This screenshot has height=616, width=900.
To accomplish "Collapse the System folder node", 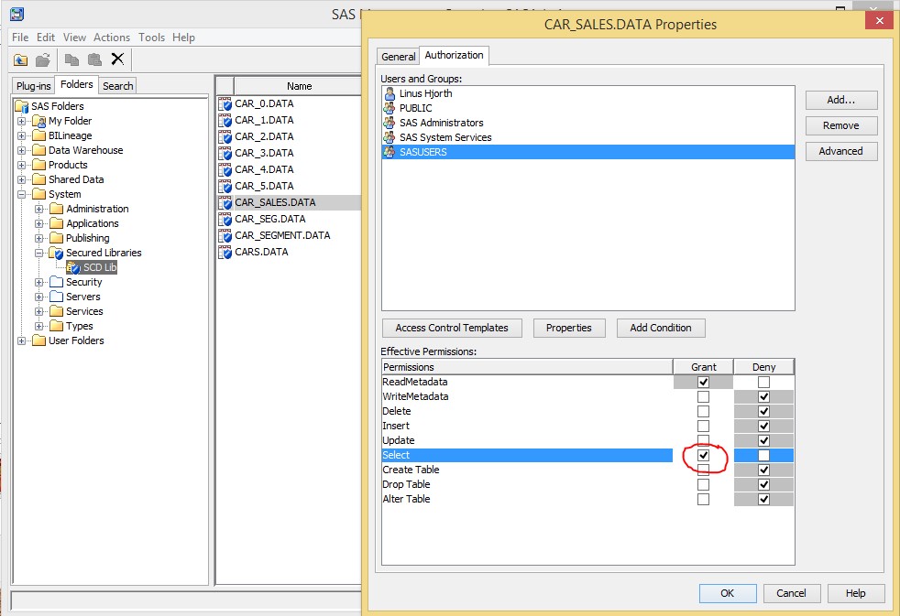I will click(22, 194).
